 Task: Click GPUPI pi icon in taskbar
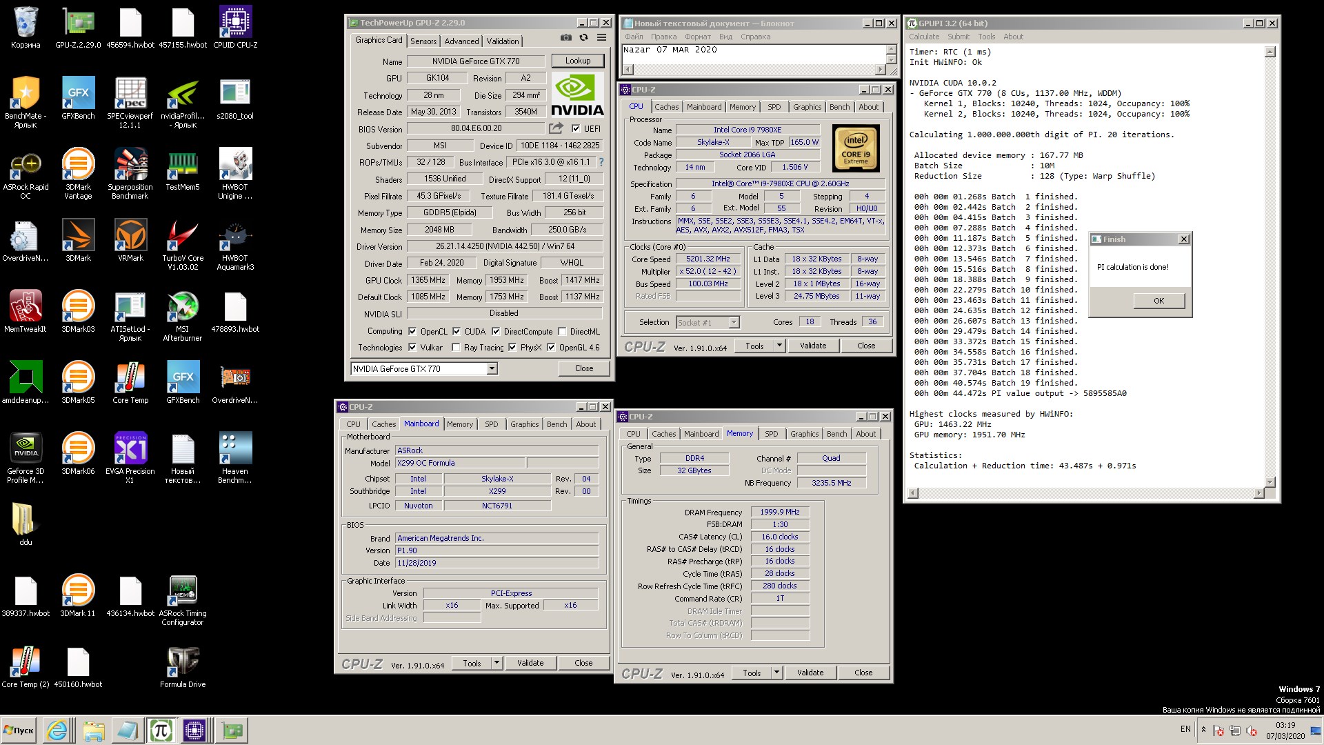(161, 730)
